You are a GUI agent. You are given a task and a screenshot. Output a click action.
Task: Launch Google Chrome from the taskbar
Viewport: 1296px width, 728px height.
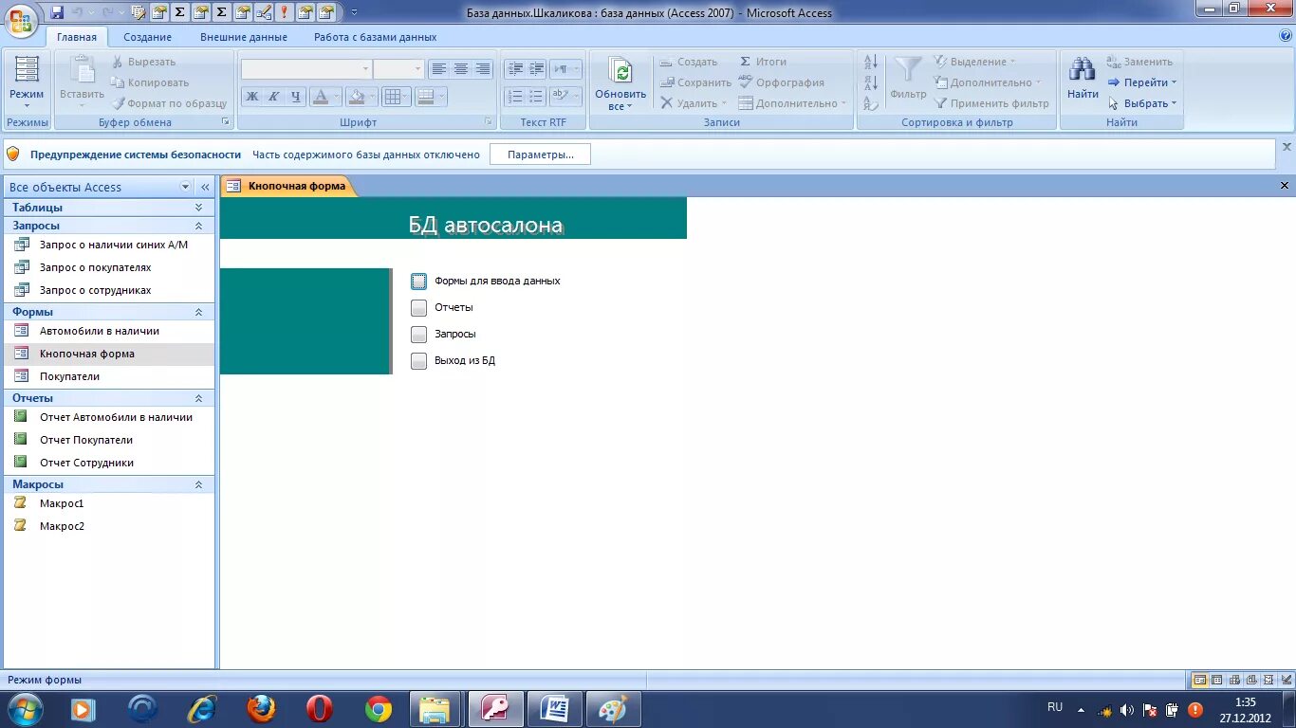(379, 709)
